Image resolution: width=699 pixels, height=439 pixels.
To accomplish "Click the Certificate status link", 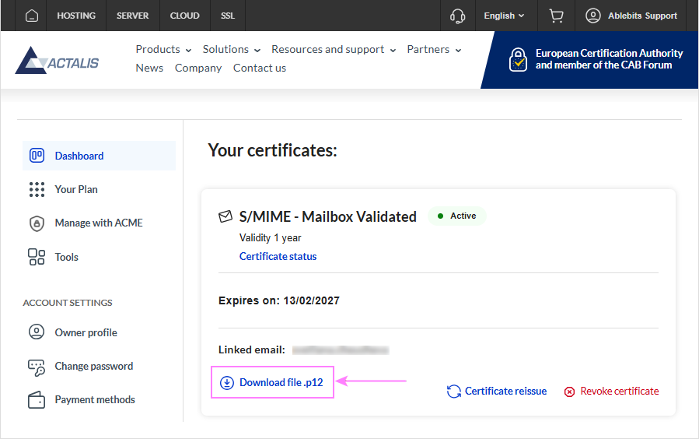I will point(278,256).
